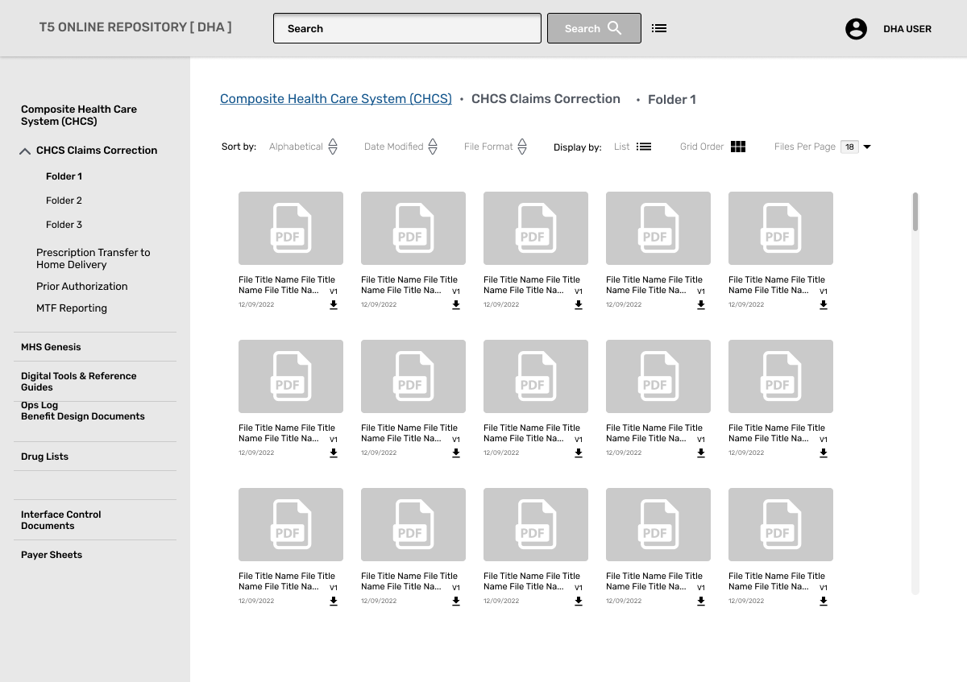Image resolution: width=967 pixels, height=682 pixels.
Task: Open Ops Log in sidebar
Action: click(39, 405)
